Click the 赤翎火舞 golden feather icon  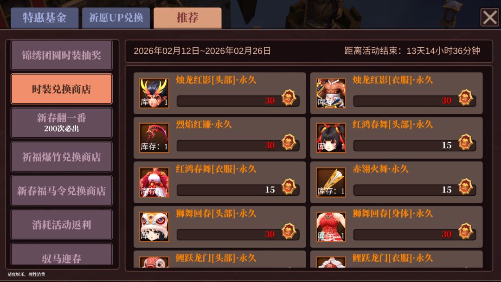pyautogui.click(x=331, y=182)
